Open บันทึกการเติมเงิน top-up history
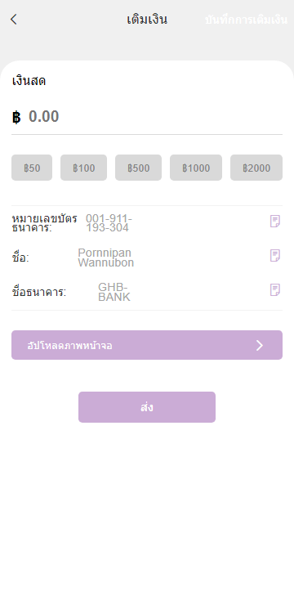Viewport: 294px width, 605px height. click(246, 20)
